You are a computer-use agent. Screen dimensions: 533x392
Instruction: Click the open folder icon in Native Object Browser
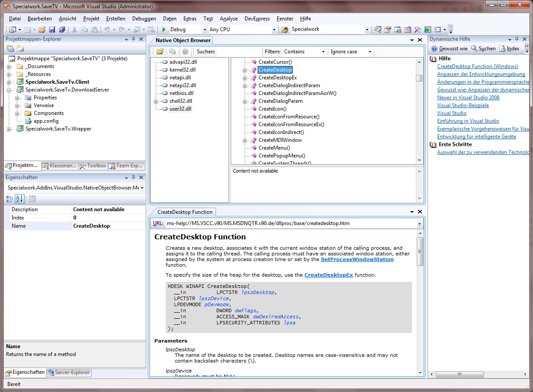[x=160, y=52]
